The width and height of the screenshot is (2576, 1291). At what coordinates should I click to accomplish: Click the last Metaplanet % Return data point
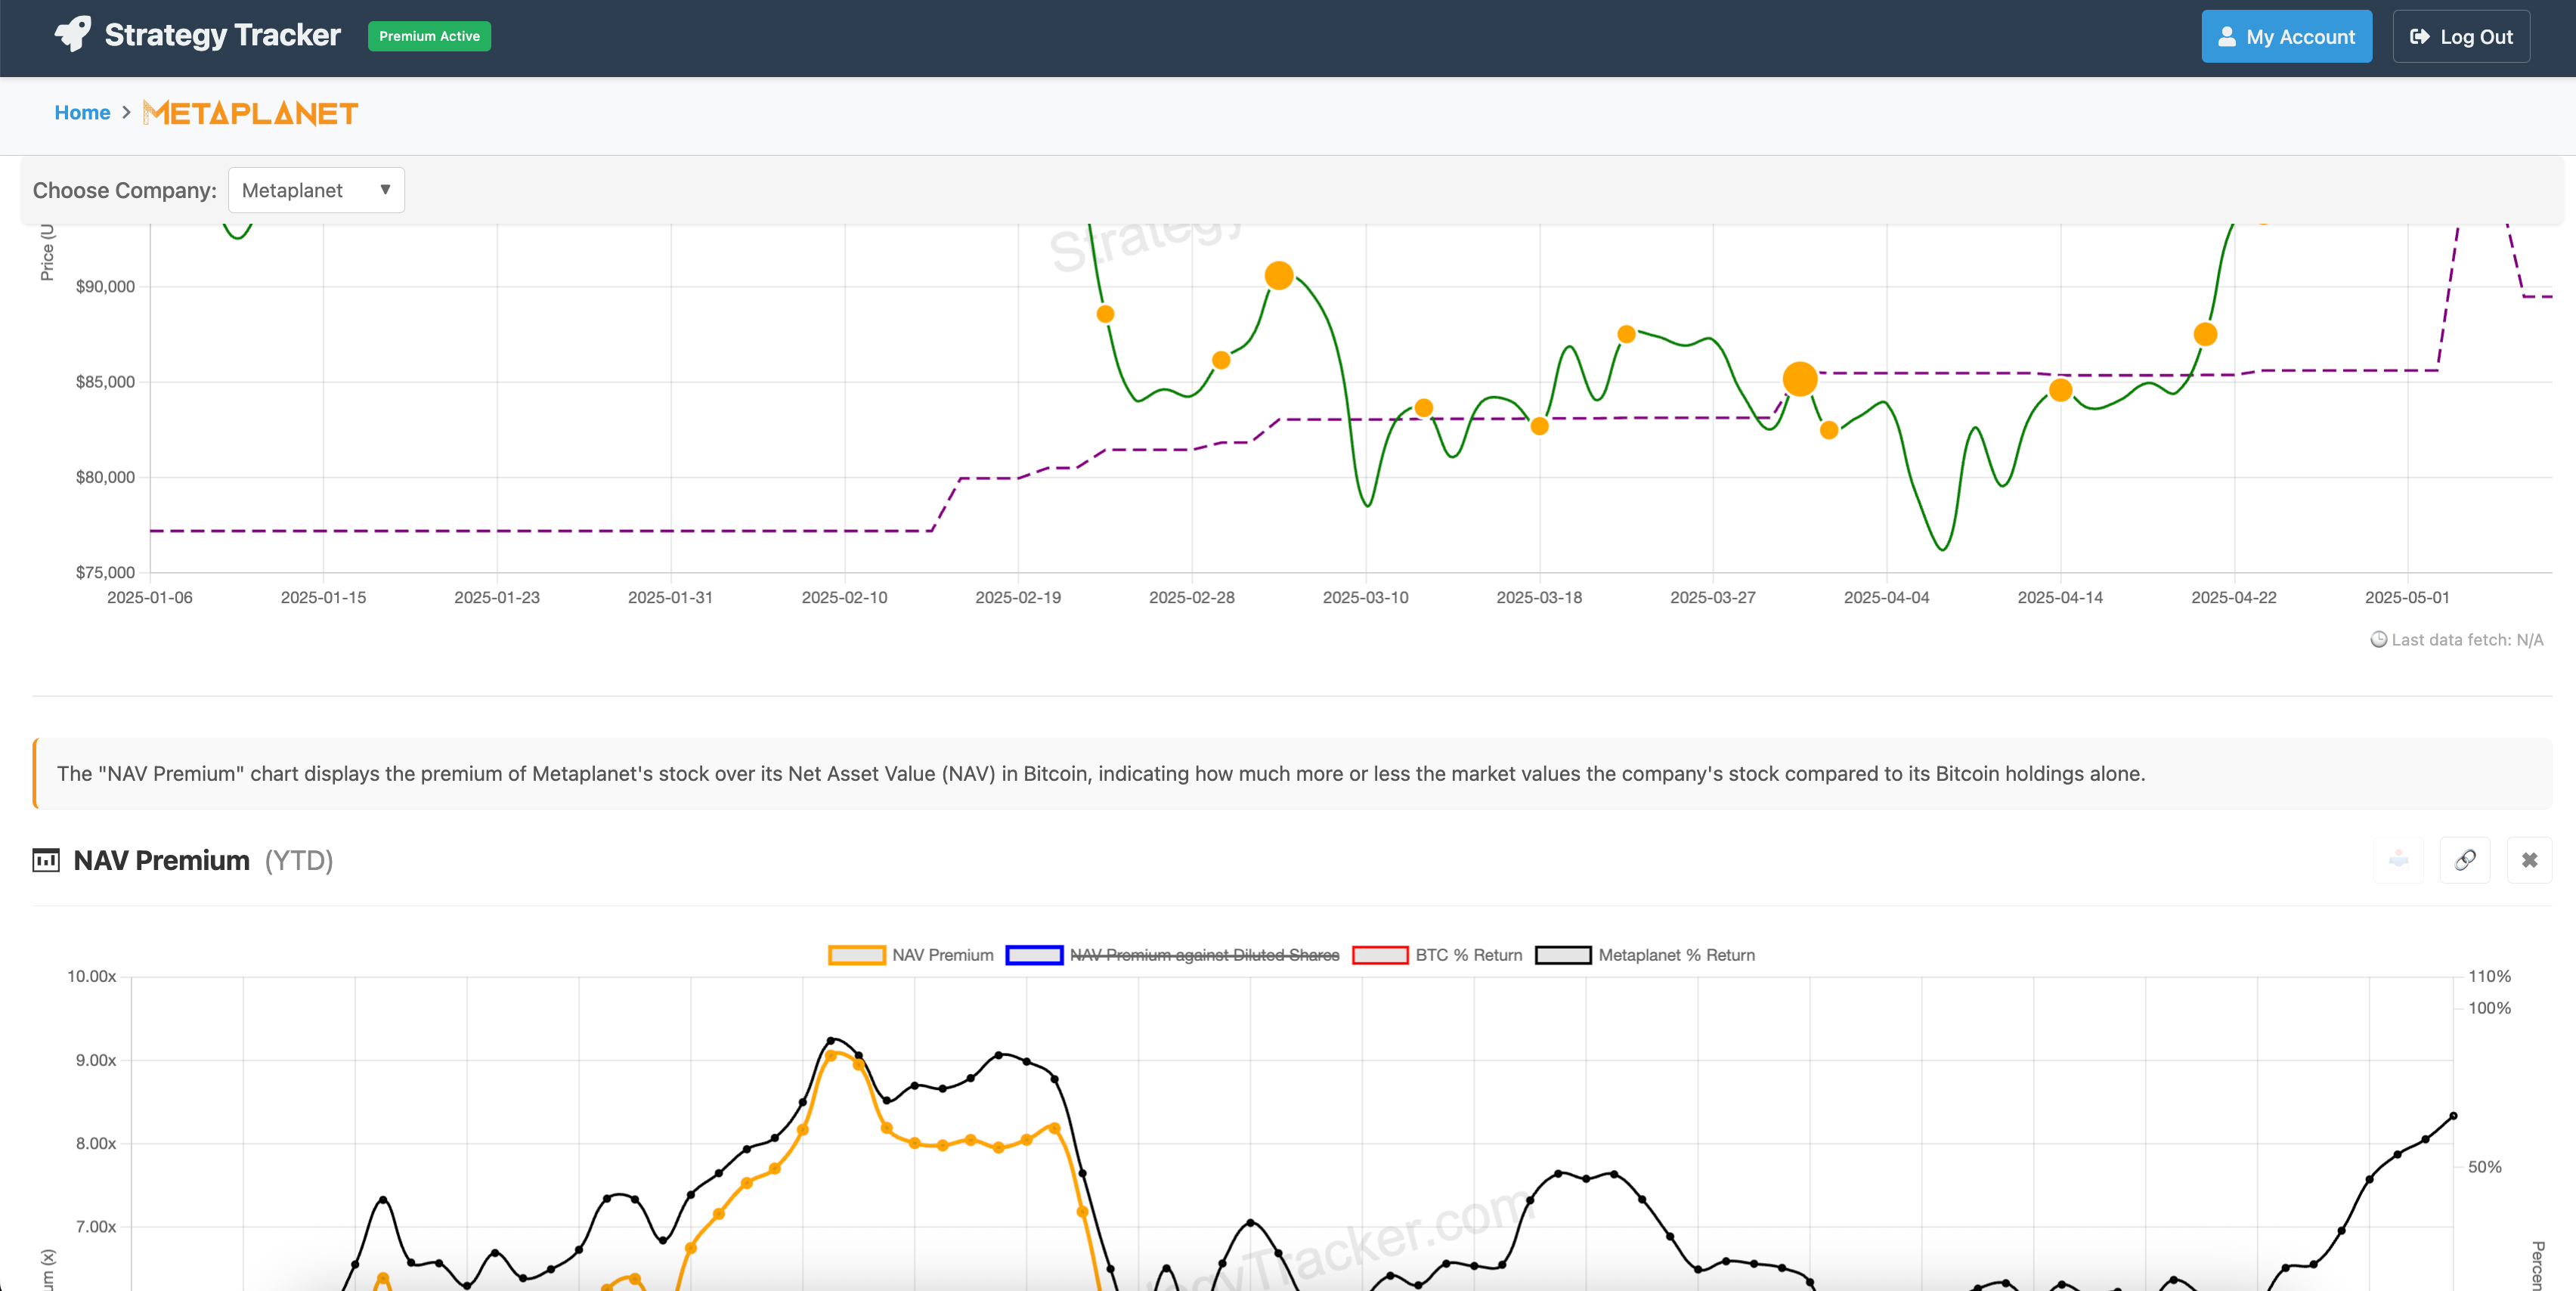click(x=2453, y=1116)
